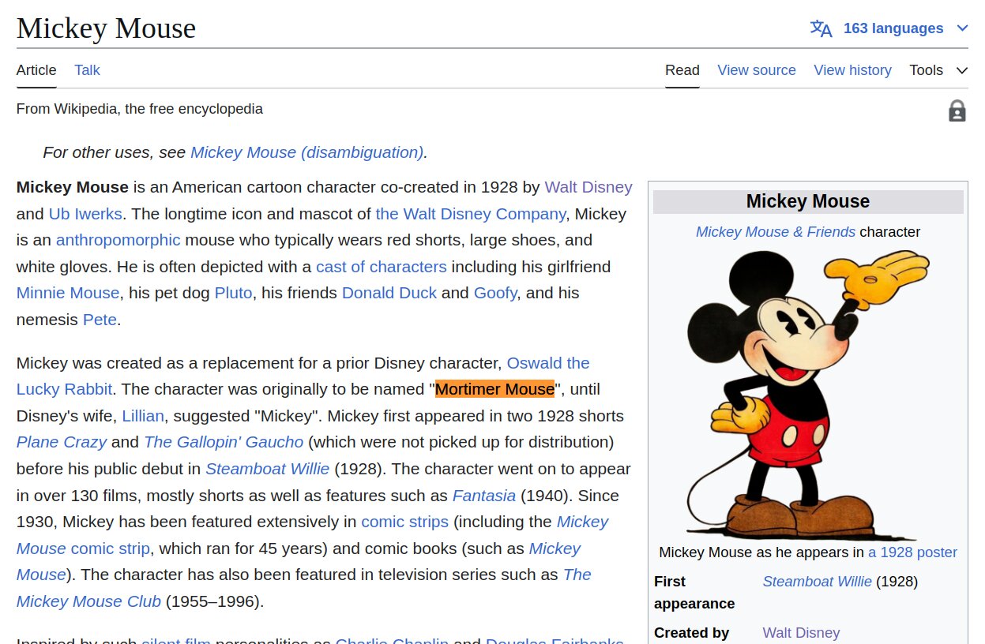Click the Minnie Mouse link

click(68, 293)
